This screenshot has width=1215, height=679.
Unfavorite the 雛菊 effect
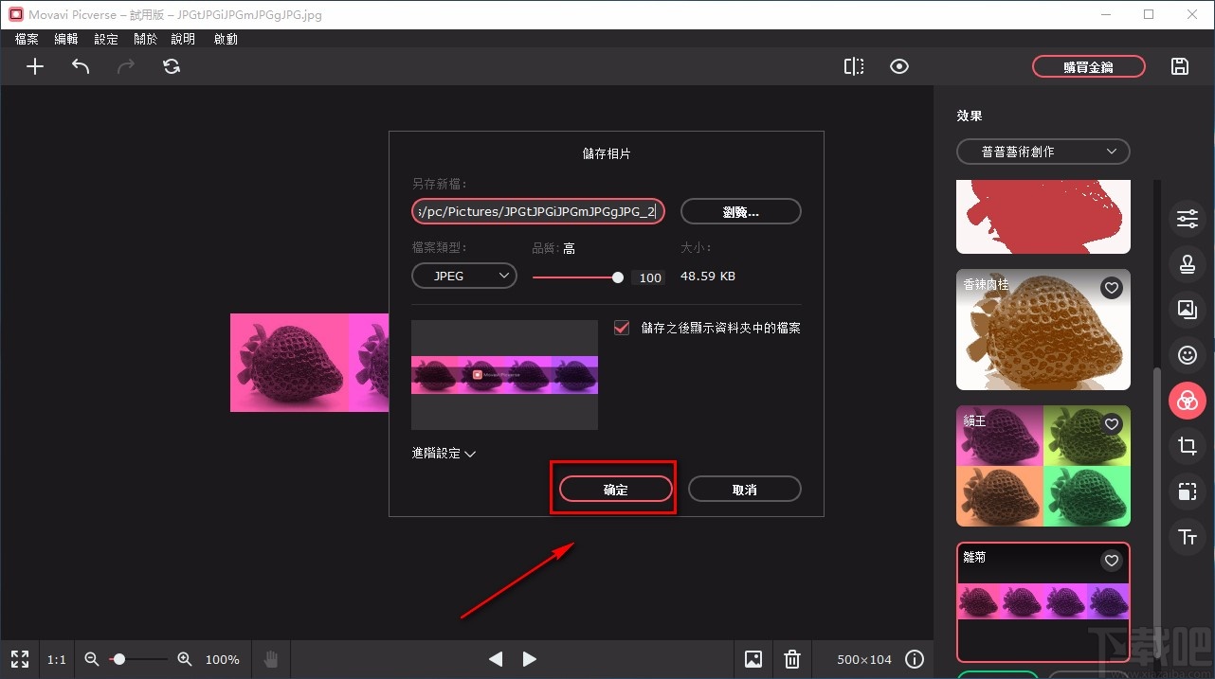click(1111, 561)
